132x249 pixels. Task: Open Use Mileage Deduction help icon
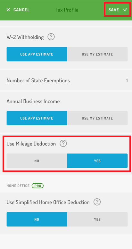[x=63, y=144]
